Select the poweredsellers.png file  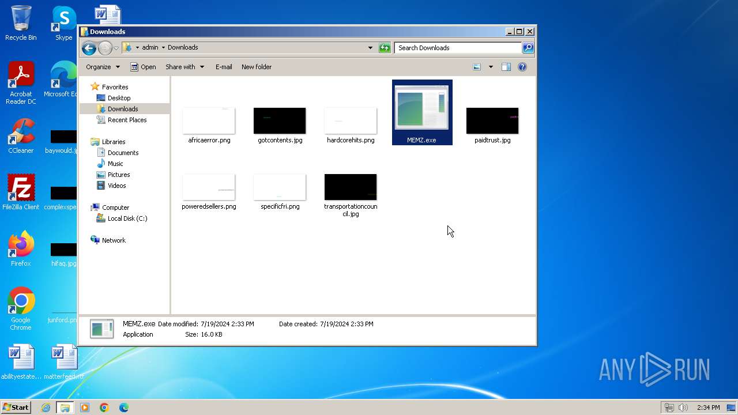[x=209, y=192]
